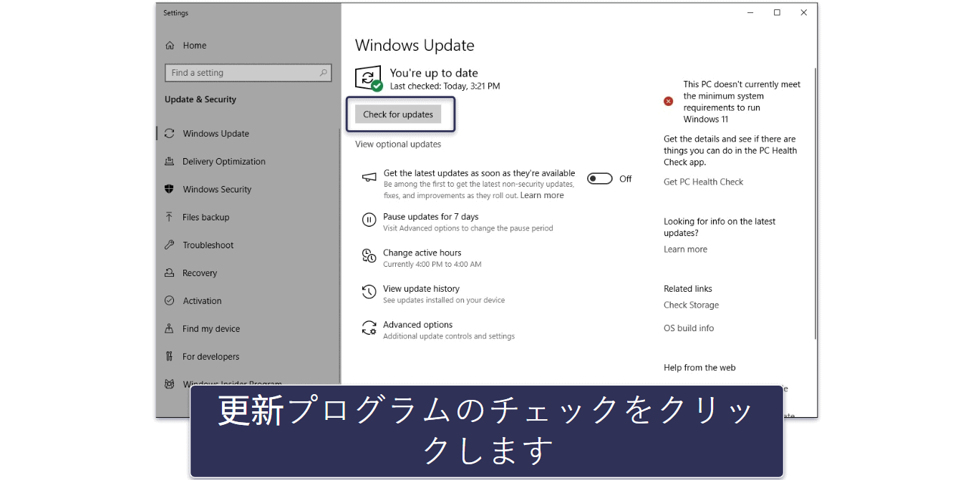
Task: Click the Recovery icon in sidebar
Action: click(x=170, y=273)
